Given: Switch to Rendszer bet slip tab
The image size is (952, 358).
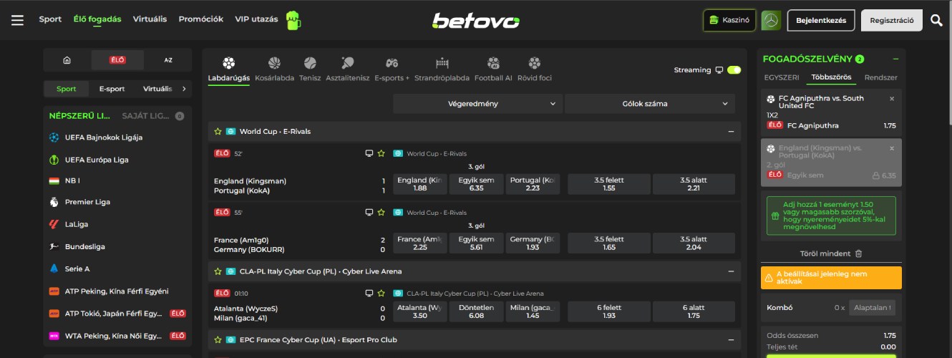Looking at the screenshot, I should coord(880,77).
